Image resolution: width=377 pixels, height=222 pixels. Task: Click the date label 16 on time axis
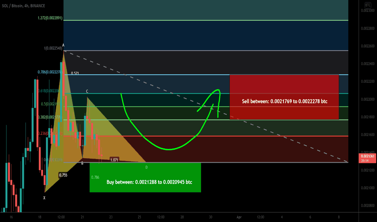point(11,217)
